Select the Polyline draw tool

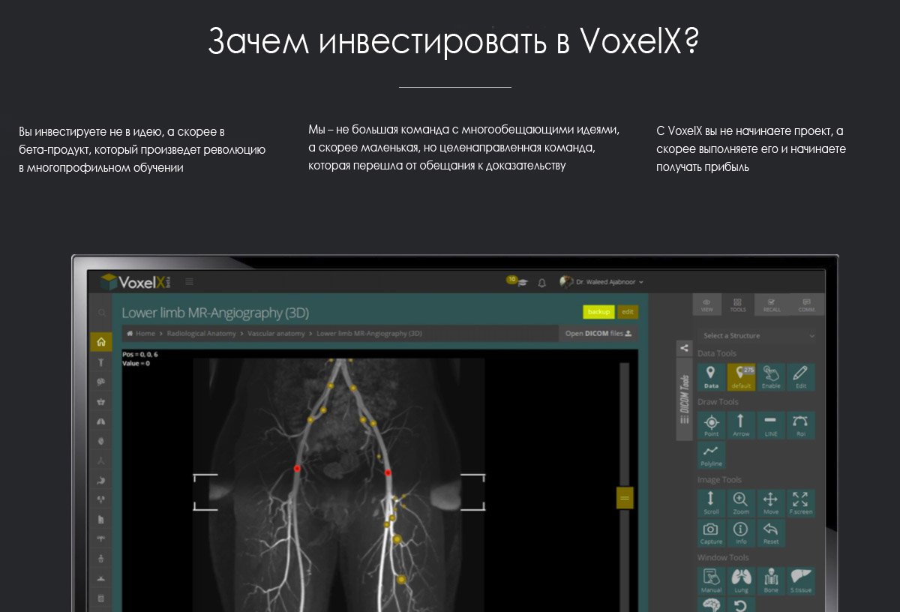tap(711, 454)
